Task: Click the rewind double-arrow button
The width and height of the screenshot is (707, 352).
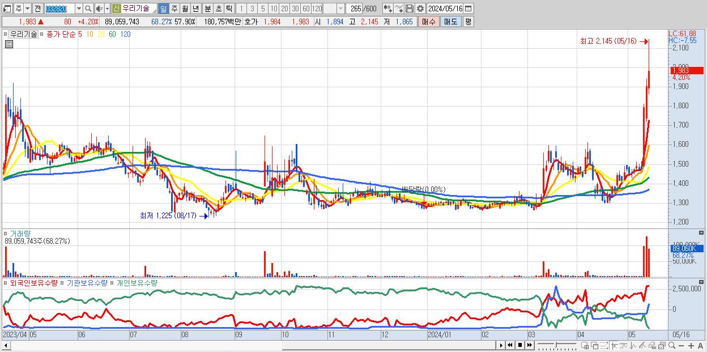Action: 510,345
